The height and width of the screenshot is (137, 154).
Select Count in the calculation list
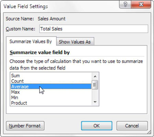51,81
